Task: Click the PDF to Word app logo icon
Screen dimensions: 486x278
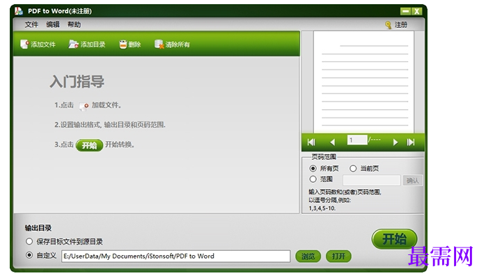Action: tap(19, 11)
